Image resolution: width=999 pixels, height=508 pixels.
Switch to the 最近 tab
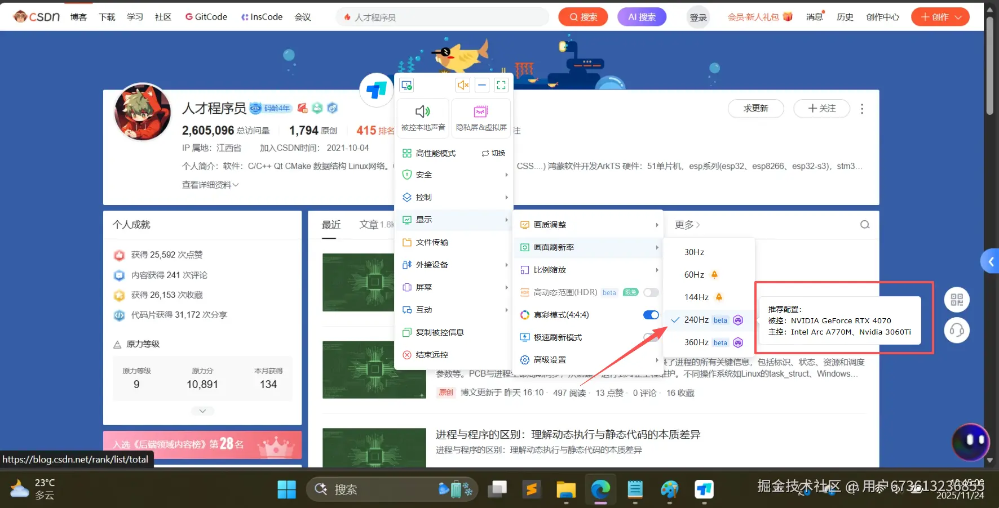click(331, 225)
